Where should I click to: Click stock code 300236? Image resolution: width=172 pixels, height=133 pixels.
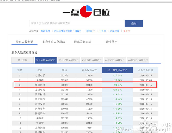pos(64,128)
